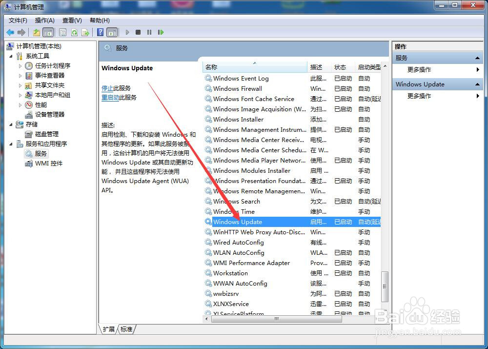Expand the 事件查看器 branch arrow
Viewport: 488px width, 349px height.
coord(20,76)
